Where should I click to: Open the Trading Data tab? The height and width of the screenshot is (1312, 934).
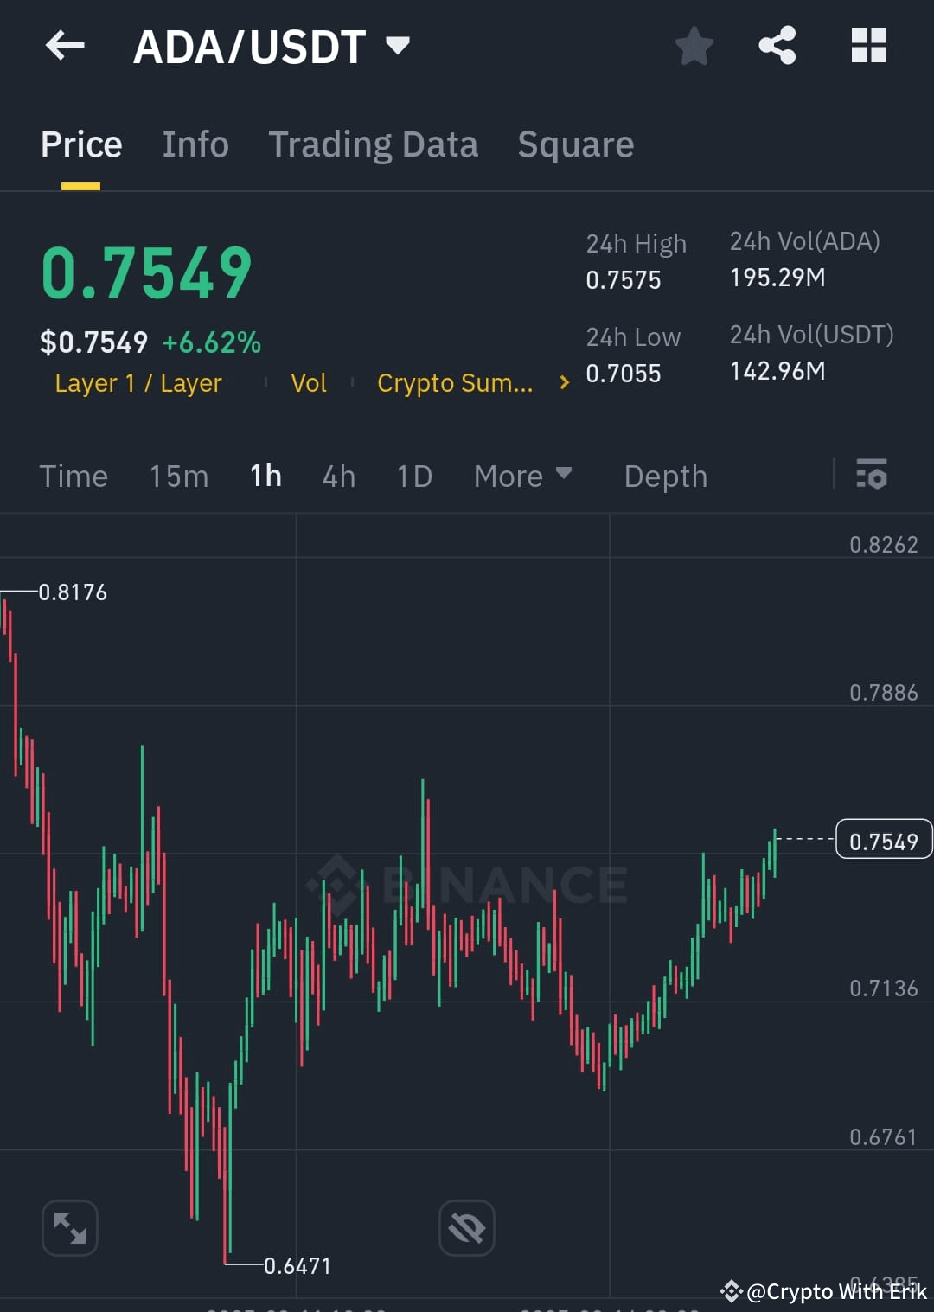point(374,144)
